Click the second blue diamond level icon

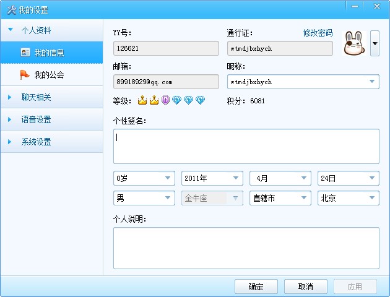[x=188, y=100]
